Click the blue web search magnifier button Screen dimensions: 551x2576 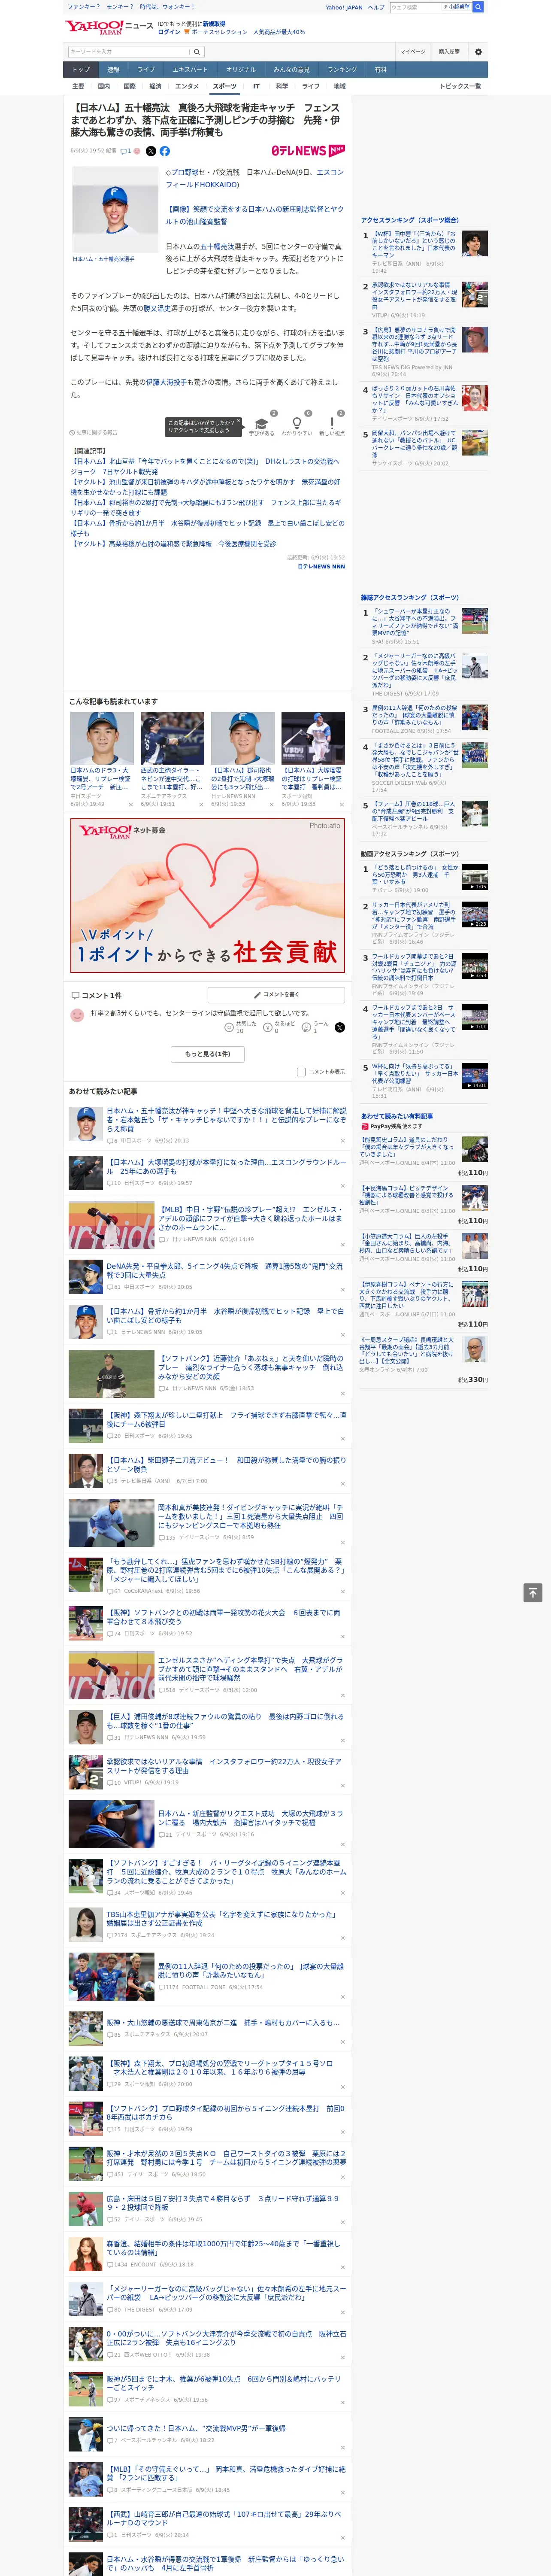tap(478, 7)
